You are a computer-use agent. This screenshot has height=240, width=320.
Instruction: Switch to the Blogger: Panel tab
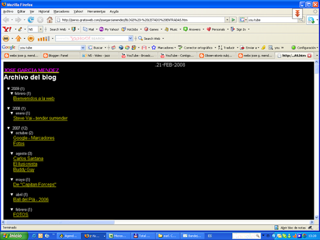point(61,56)
